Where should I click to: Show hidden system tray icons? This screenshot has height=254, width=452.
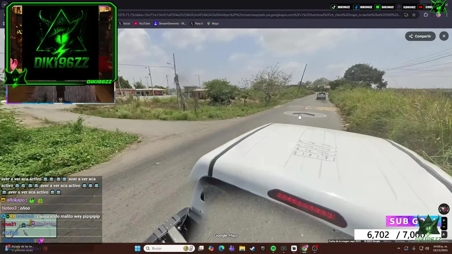[399, 248]
